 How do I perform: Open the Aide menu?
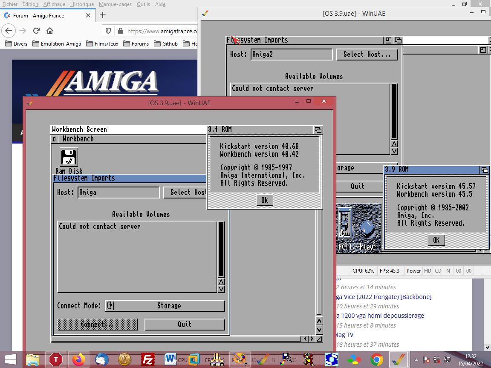pyautogui.click(x=160, y=4)
